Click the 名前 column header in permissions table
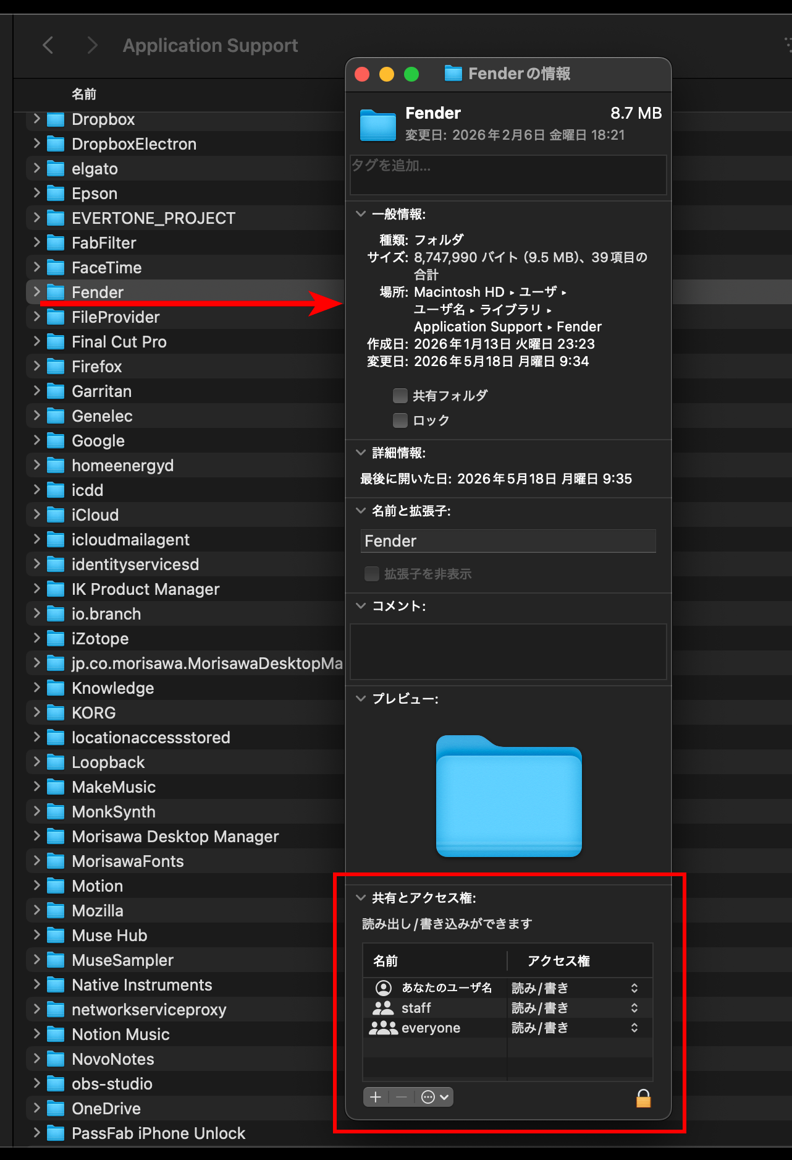792x1160 pixels. (385, 961)
